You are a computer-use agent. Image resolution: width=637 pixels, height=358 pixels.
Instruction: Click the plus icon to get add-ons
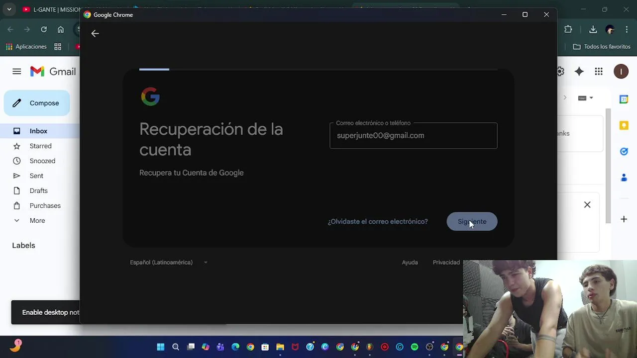[624, 219]
